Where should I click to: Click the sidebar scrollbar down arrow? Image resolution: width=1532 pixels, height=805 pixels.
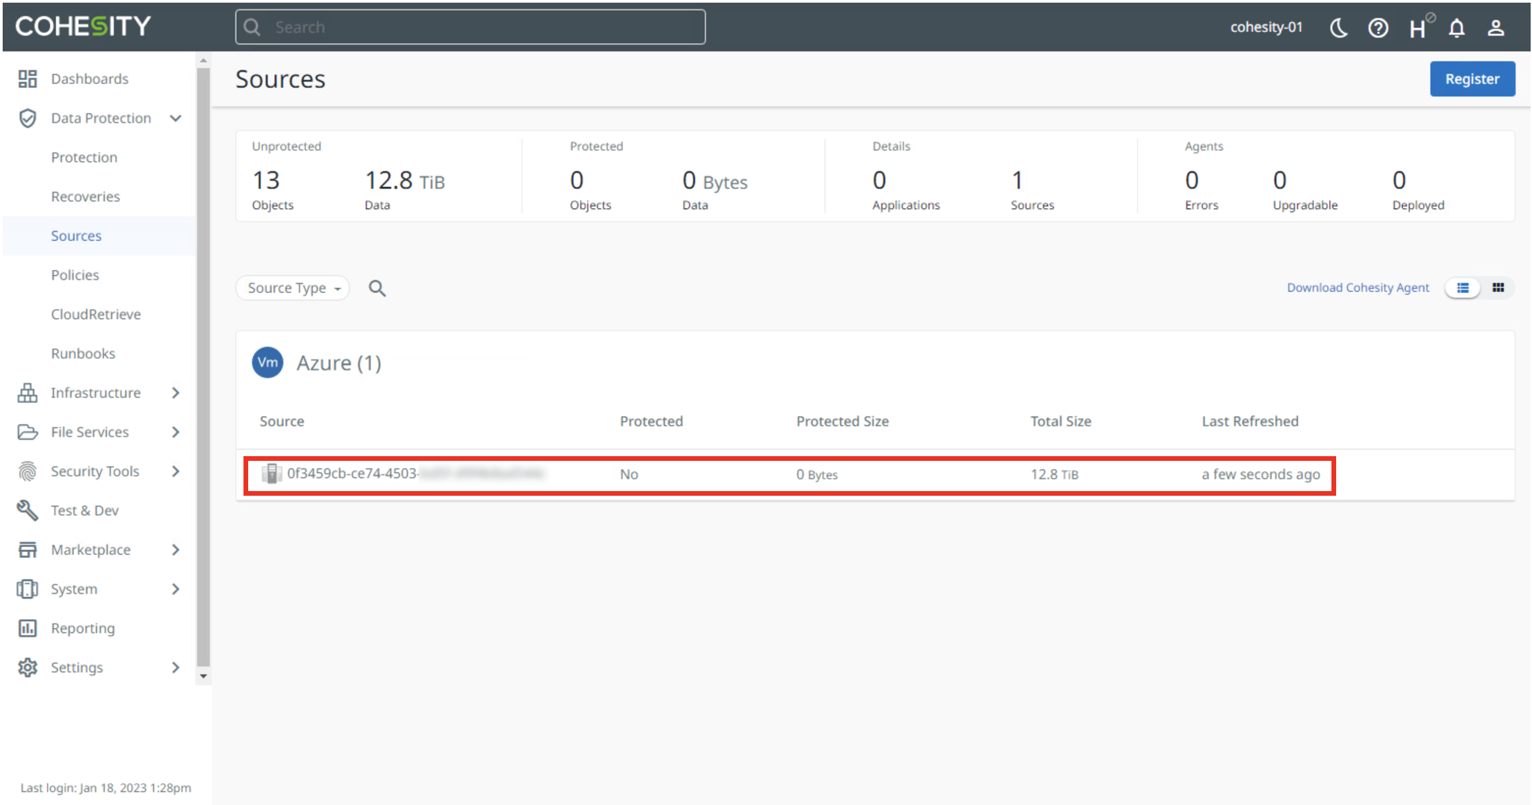pyautogui.click(x=203, y=676)
